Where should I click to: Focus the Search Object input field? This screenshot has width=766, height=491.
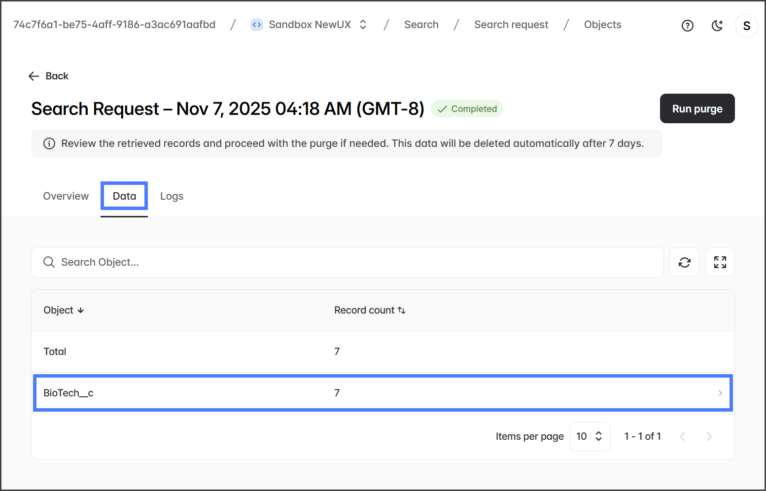click(x=345, y=262)
